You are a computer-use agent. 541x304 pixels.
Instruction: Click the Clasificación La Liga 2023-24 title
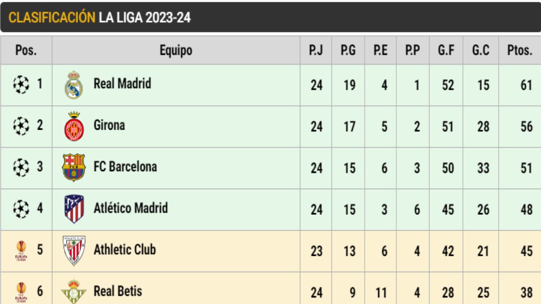pyautogui.click(x=100, y=18)
